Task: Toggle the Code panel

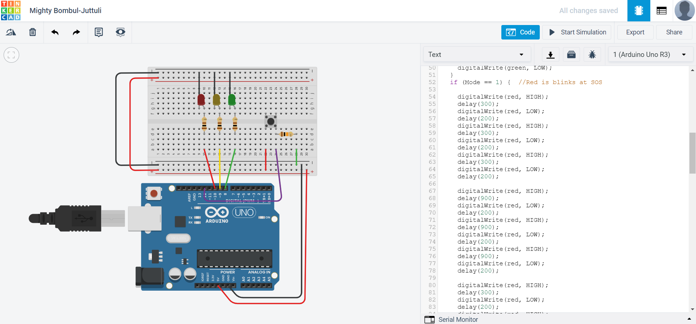Action: pos(520,32)
